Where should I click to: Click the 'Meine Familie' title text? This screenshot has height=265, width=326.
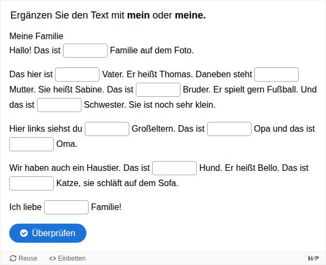(36, 36)
